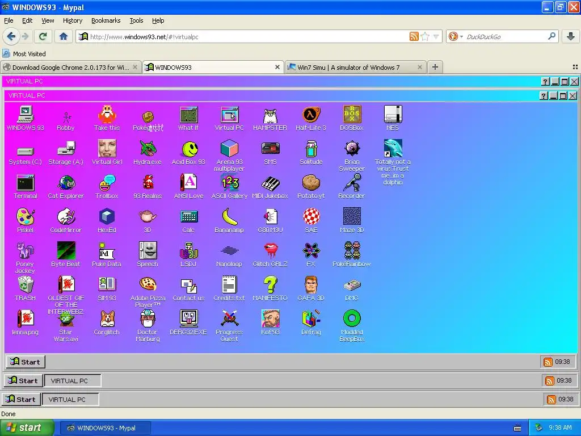The image size is (581, 436).
Task: Open the HAMPSTER icon
Action: pyautogui.click(x=270, y=118)
